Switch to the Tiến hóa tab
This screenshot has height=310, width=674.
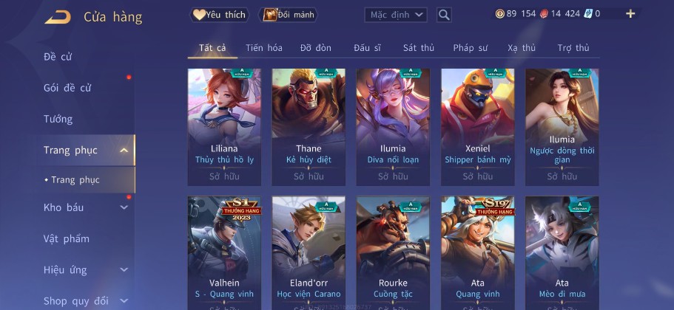tap(264, 47)
